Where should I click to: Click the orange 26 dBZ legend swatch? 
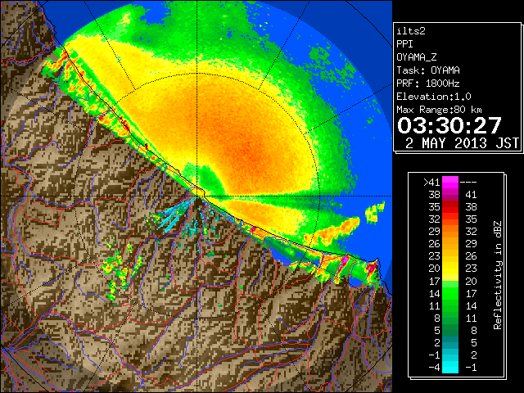(x=450, y=244)
